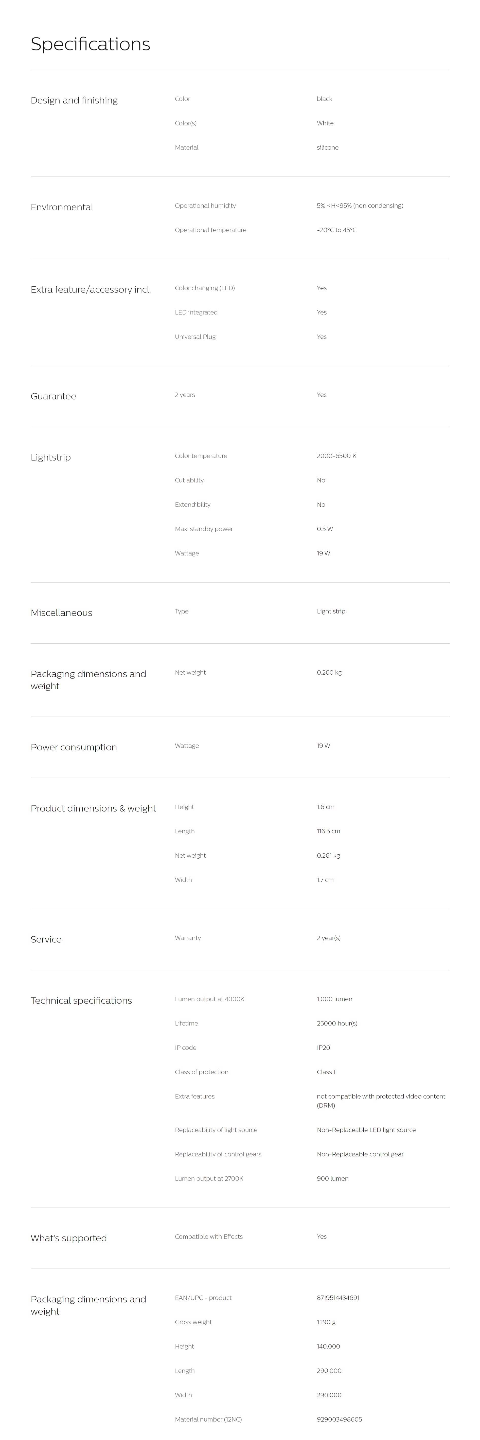Click the Specifications page heading
This screenshot has height=1440, width=480.
(x=90, y=44)
